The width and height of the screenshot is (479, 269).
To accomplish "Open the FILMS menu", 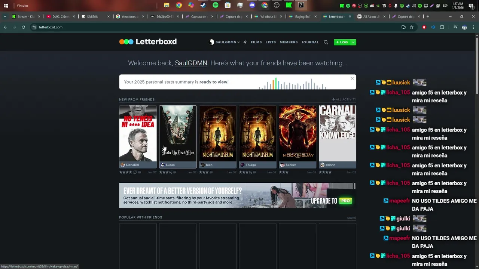I will tap(256, 42).
